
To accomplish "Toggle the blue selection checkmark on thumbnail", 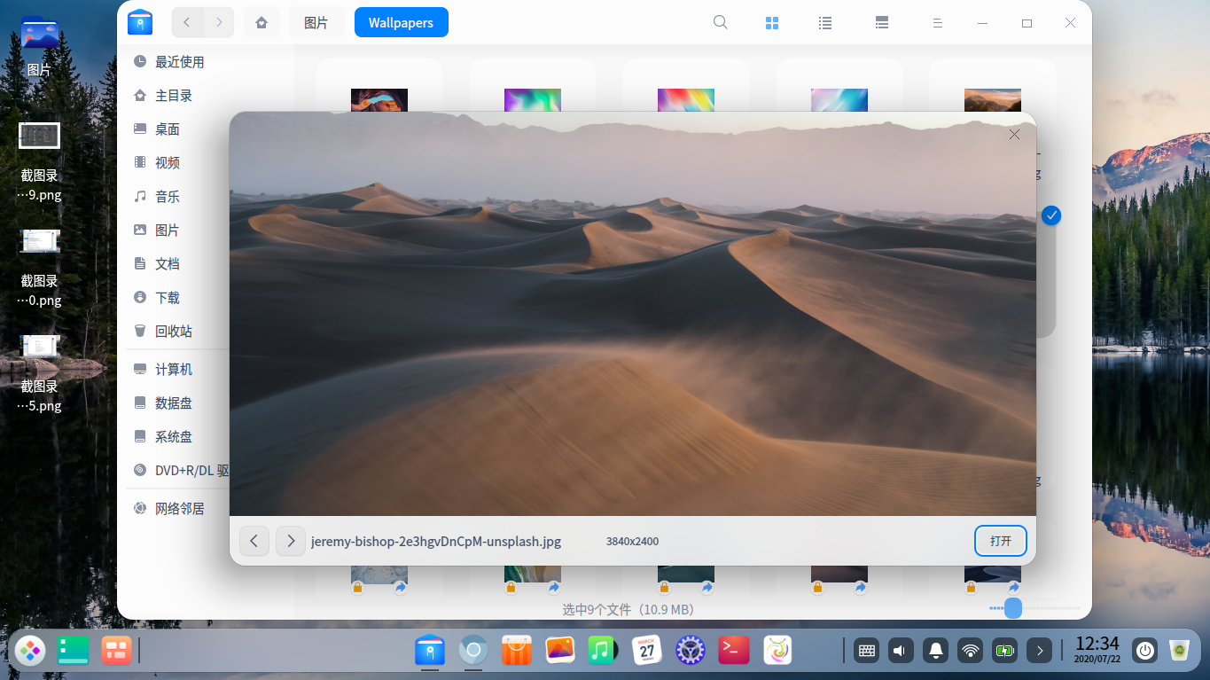I will point(1051,215).
